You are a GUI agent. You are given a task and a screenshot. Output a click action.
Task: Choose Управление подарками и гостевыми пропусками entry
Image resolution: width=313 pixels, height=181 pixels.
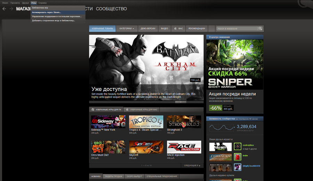pos(58,17)
